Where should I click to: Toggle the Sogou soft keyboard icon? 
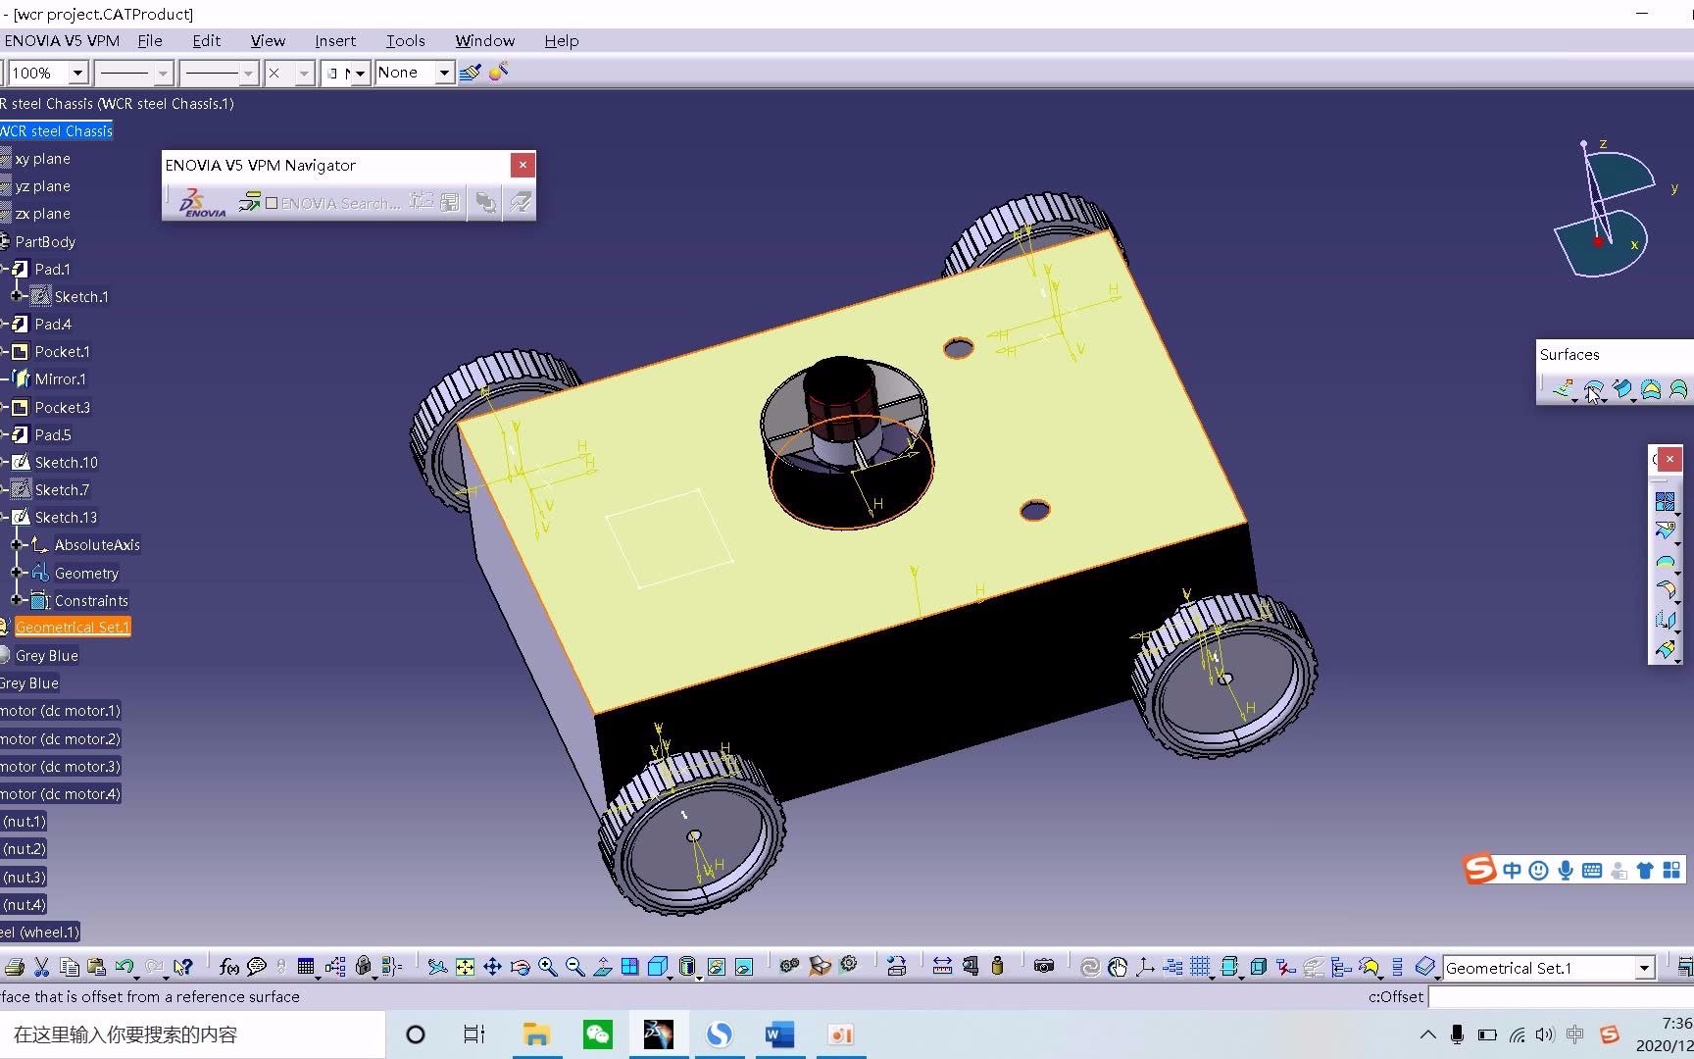[1592, 871]
